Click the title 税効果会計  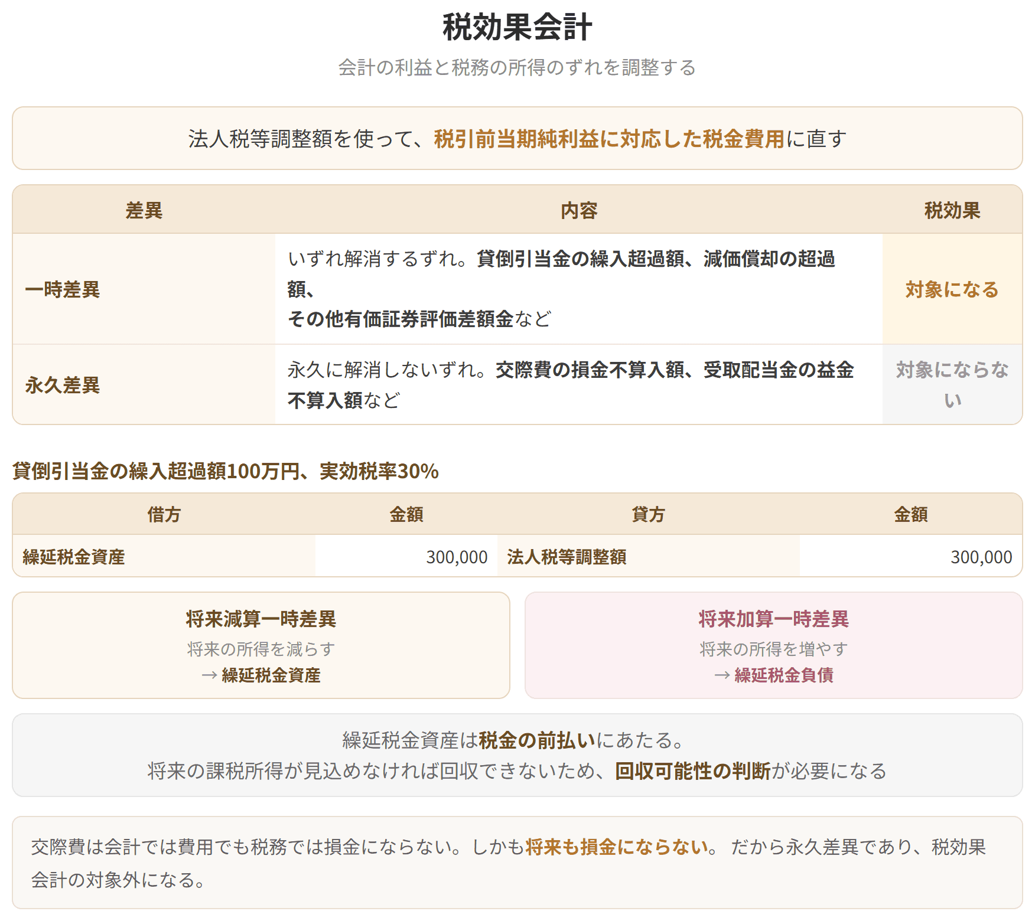pyautogui.click(x=517, y=27)
